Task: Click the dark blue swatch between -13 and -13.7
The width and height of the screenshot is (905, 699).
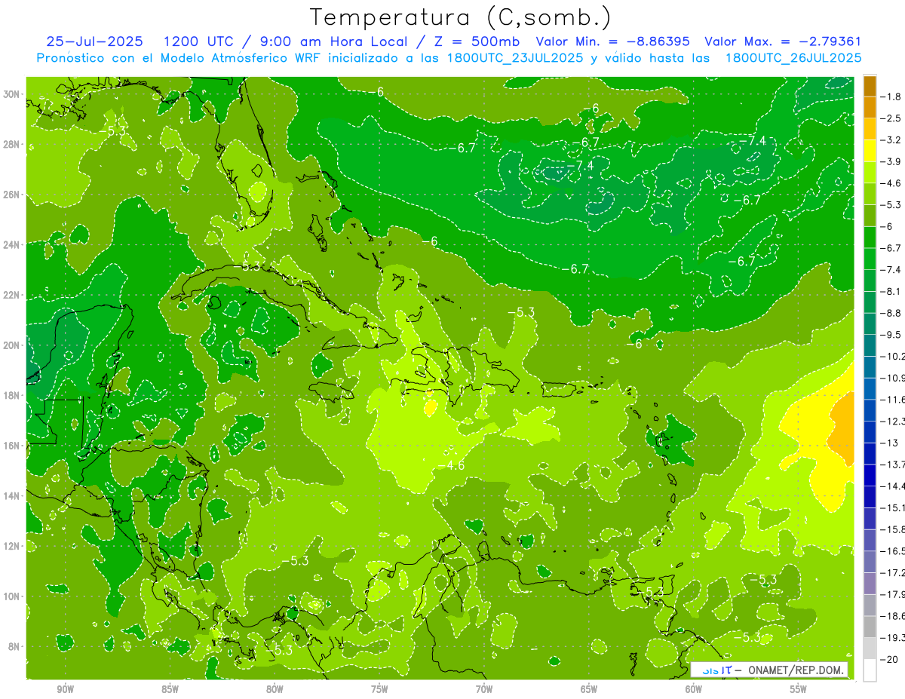Action: pyautogui.click(x=870, y=453)
